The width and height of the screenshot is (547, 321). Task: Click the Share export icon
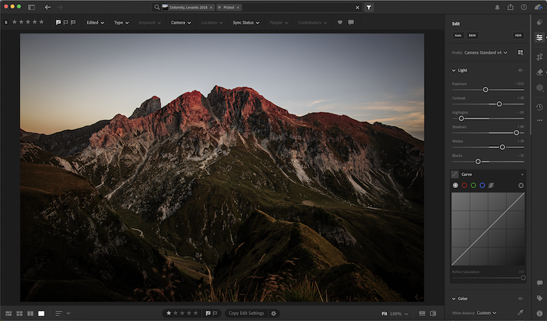[x=510, y=8]
